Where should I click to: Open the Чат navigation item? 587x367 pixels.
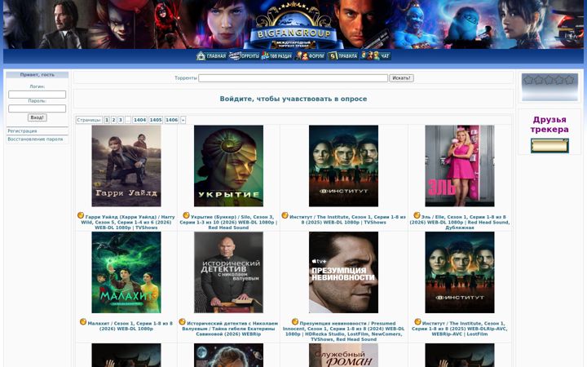376,55
